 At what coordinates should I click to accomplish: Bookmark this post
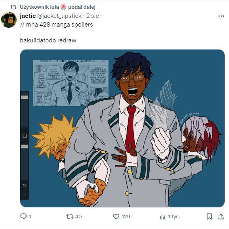point(209,216)
